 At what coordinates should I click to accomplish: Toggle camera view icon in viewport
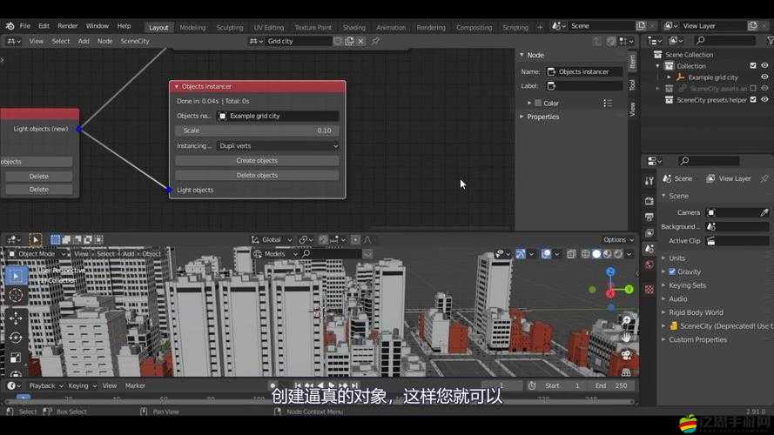tap(626, 355)
